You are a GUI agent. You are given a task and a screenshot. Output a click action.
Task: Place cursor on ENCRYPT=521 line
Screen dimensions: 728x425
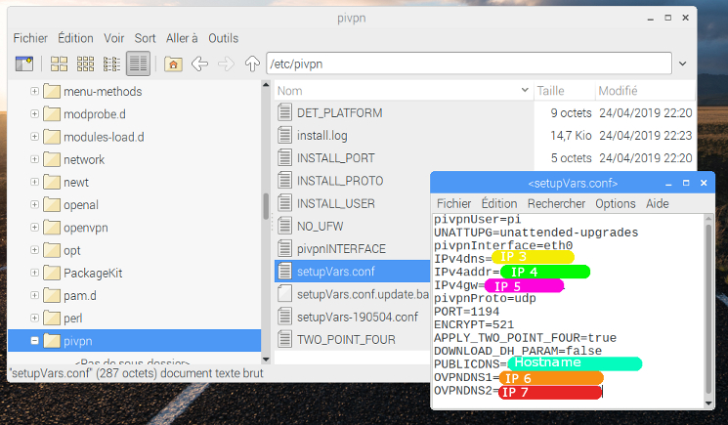click(x=474, y=324)
